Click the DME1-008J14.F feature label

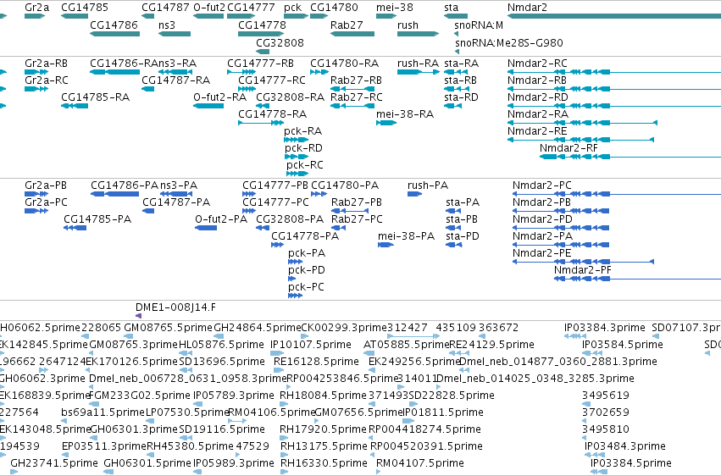(x=175, y=307)
